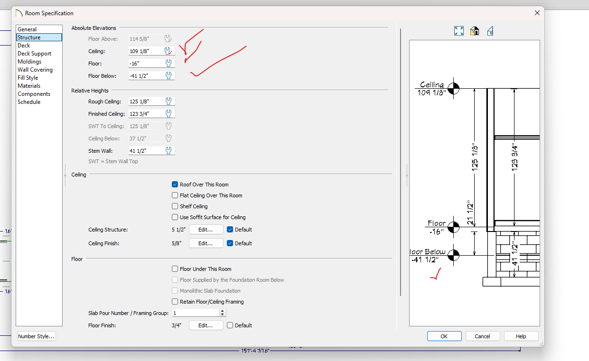
Task: Decrease Slab Pour Number with the down arrow
Action: pyautogui.click(x=223, y=315)
